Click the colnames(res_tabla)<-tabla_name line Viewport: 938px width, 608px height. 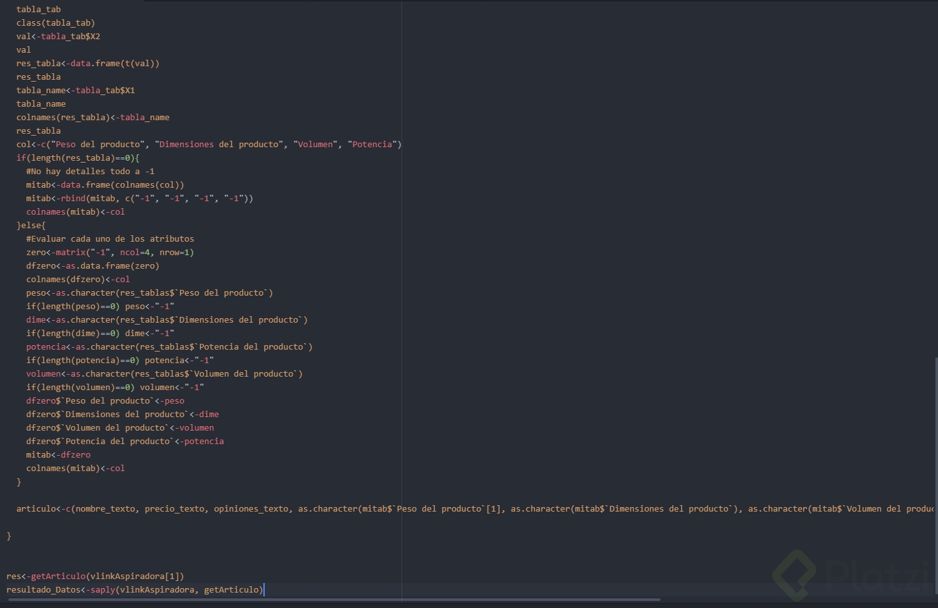point(93,118)
